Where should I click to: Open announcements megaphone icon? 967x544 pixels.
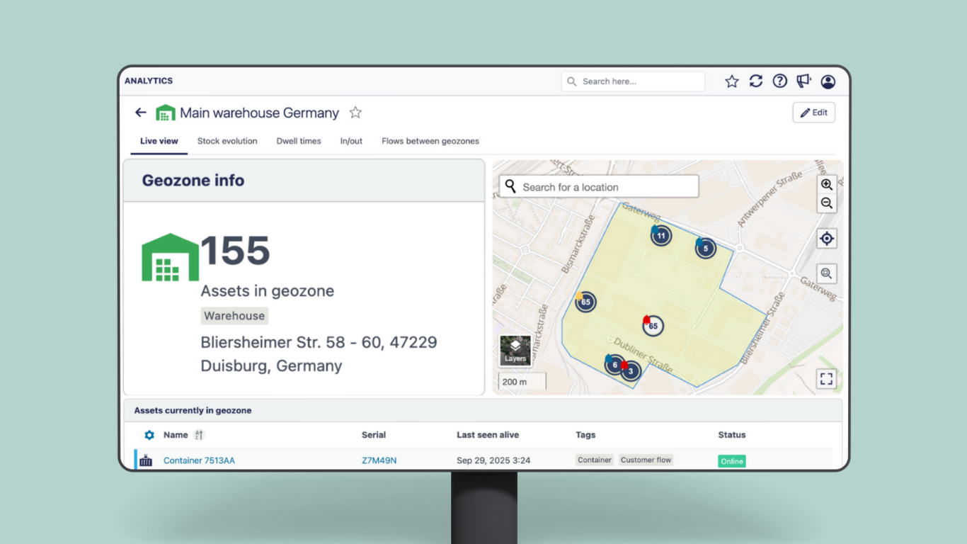(x=803, y=81)
